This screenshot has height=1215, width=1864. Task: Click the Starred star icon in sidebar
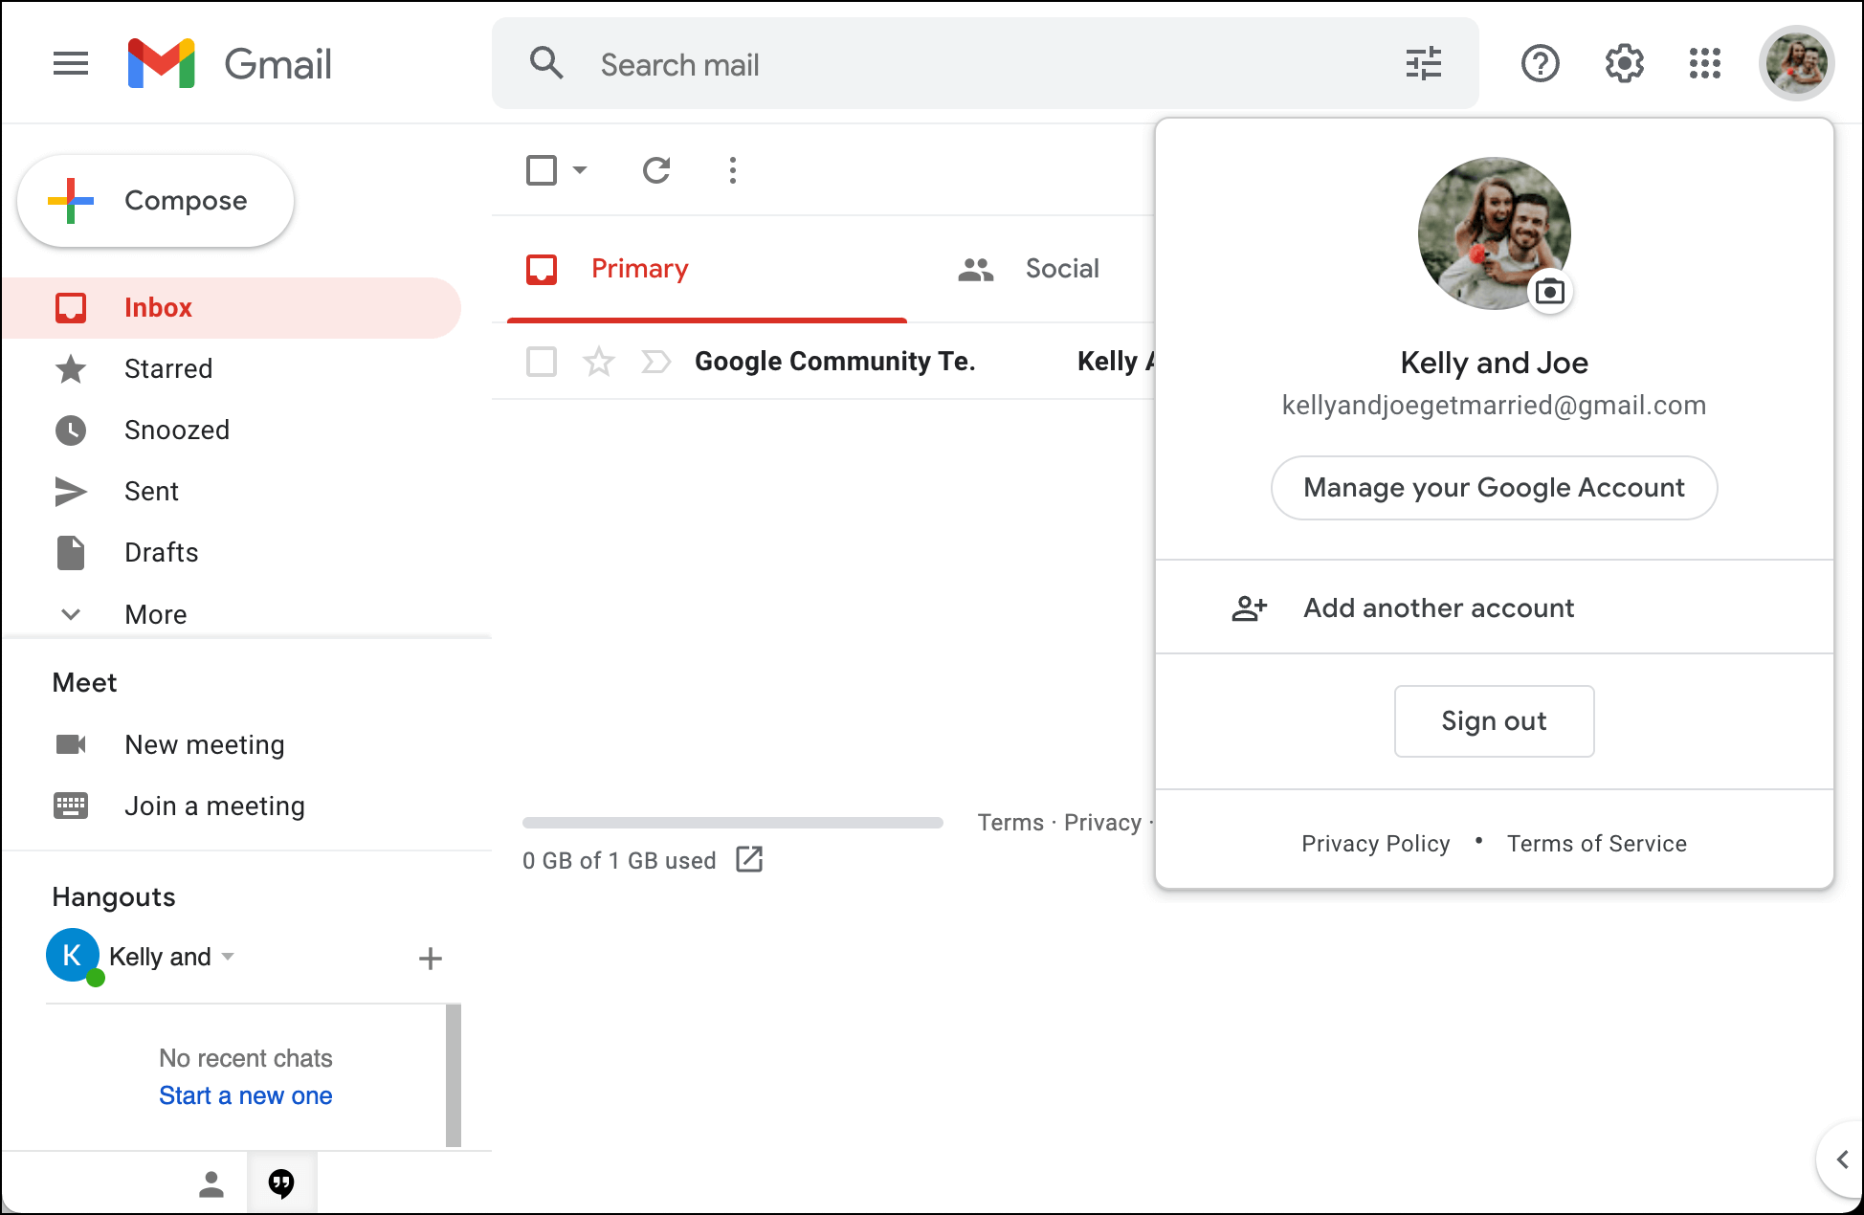(71, 368)
